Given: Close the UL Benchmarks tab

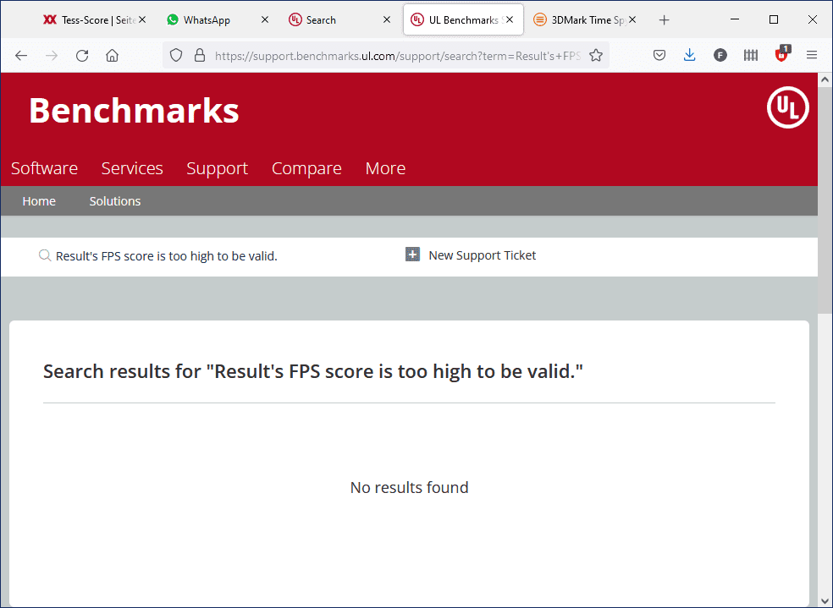Looking at the screenshot, I should [x=510, y=19].
